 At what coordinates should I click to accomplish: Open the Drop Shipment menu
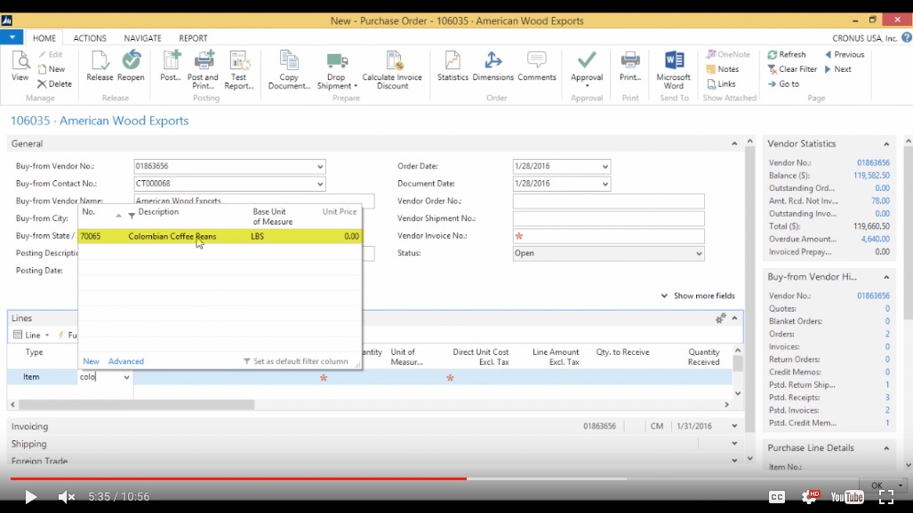337,70
